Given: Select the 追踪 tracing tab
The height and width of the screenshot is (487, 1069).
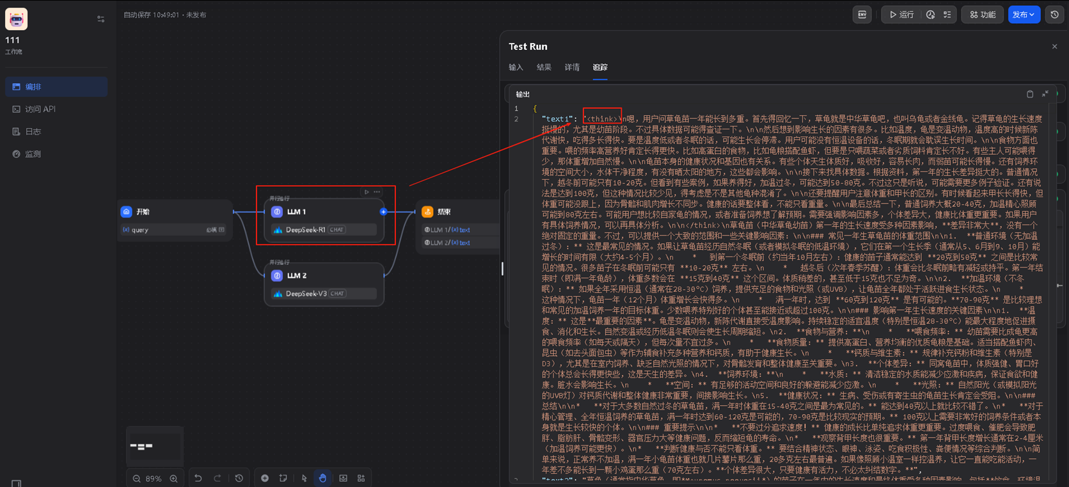Looking at the screenshot, I should coord(600,67).
